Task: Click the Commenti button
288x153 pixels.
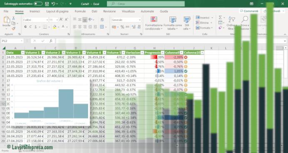Action: coord(249,11)
